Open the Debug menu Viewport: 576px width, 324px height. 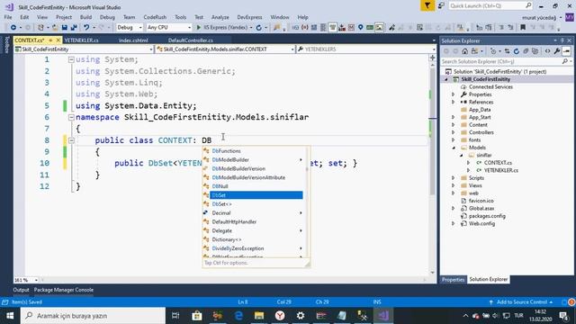coord(107,17)
